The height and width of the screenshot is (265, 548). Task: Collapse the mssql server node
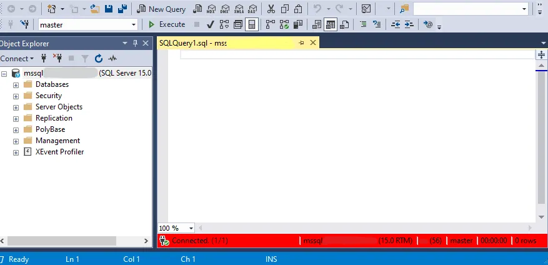click(4, 74)
